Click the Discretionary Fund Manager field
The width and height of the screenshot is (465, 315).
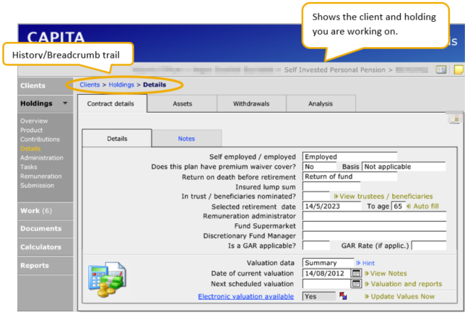(x=374, y=236)
